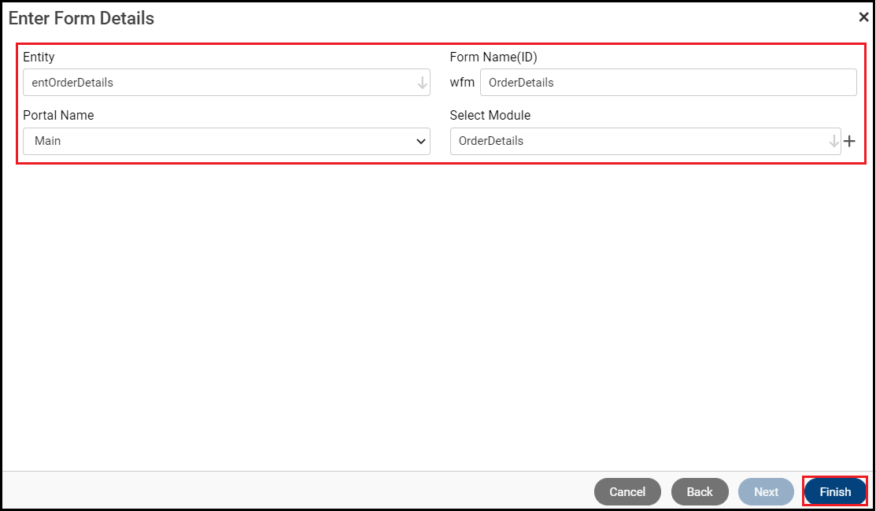
Task: Click the Select Module label text
Action: [489, 115]
